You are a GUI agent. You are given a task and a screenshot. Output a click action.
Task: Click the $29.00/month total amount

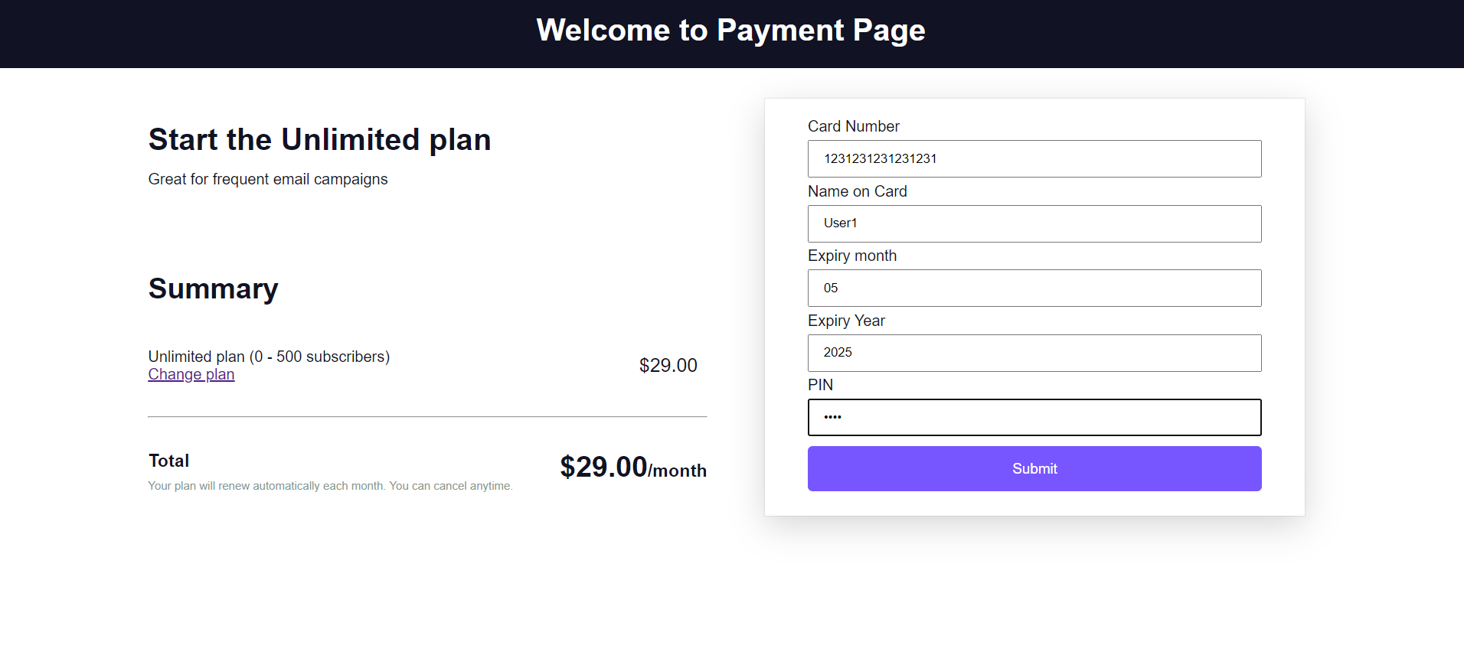click(633, 467)
